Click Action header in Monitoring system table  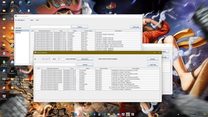point(74,31)
